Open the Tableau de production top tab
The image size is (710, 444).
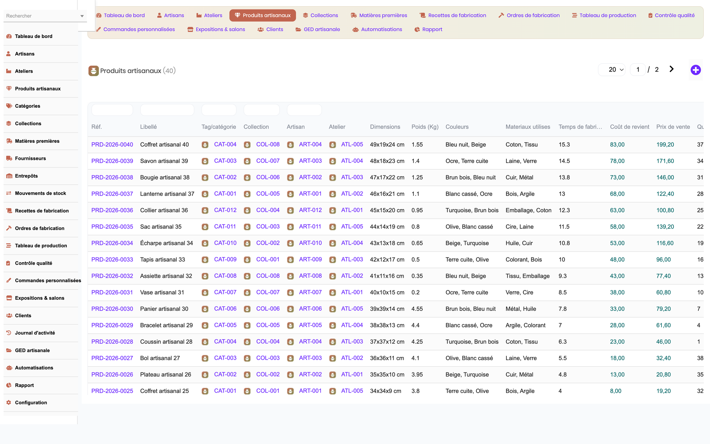(604, 15)
